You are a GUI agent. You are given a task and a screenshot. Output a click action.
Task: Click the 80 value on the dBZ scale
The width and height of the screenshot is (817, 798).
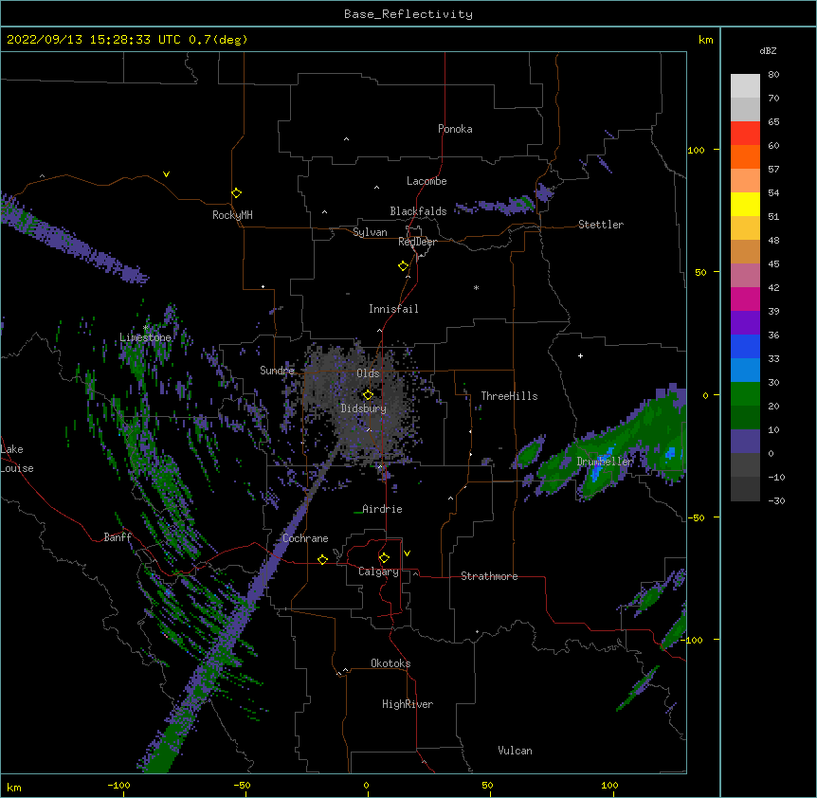click(773, 75)
